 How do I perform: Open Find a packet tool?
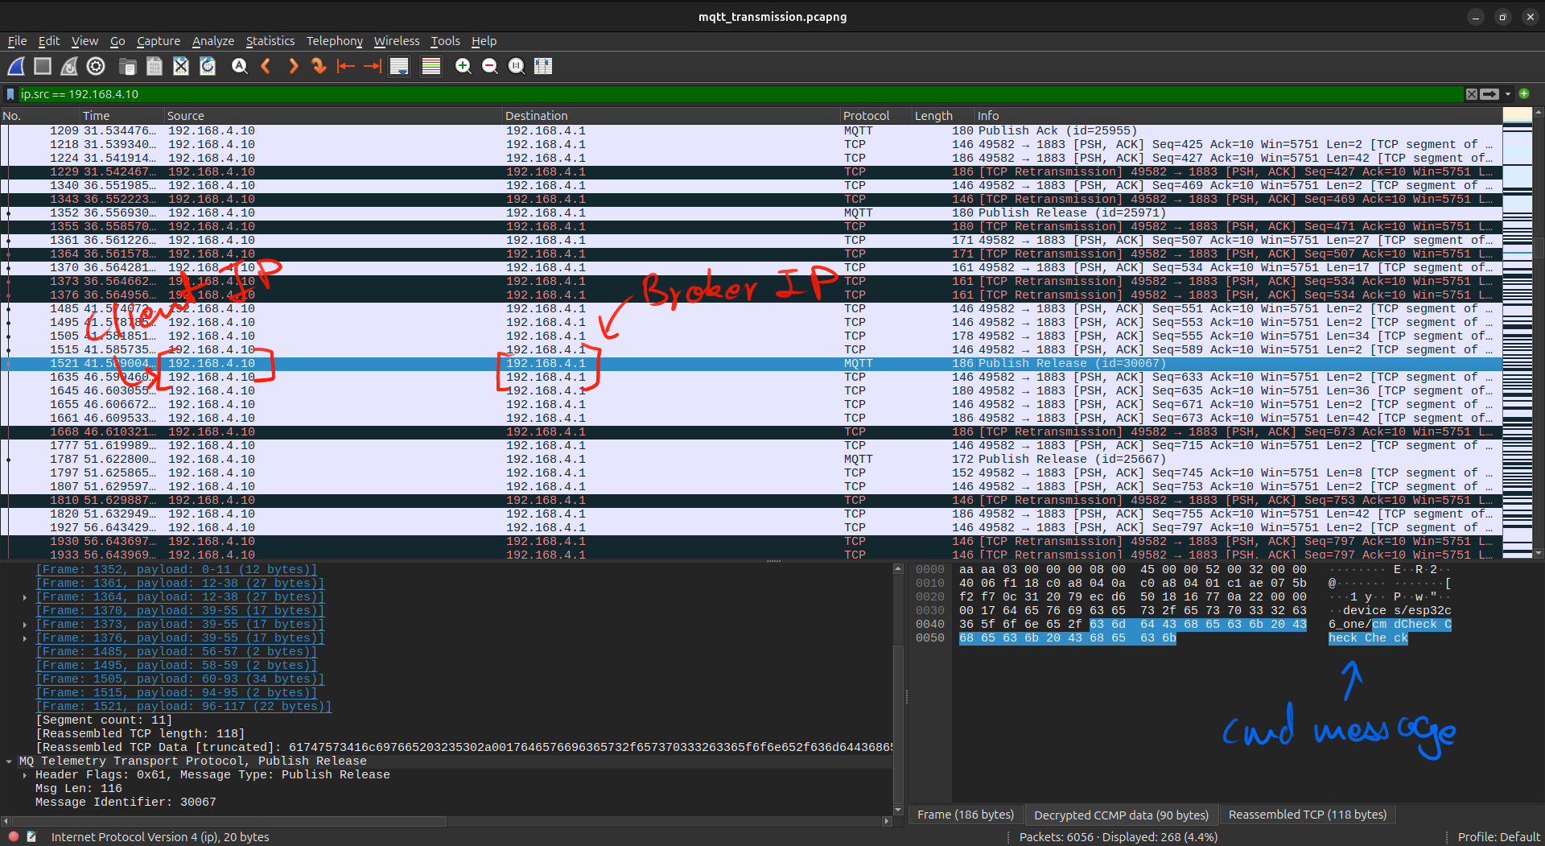click(239, 67)
